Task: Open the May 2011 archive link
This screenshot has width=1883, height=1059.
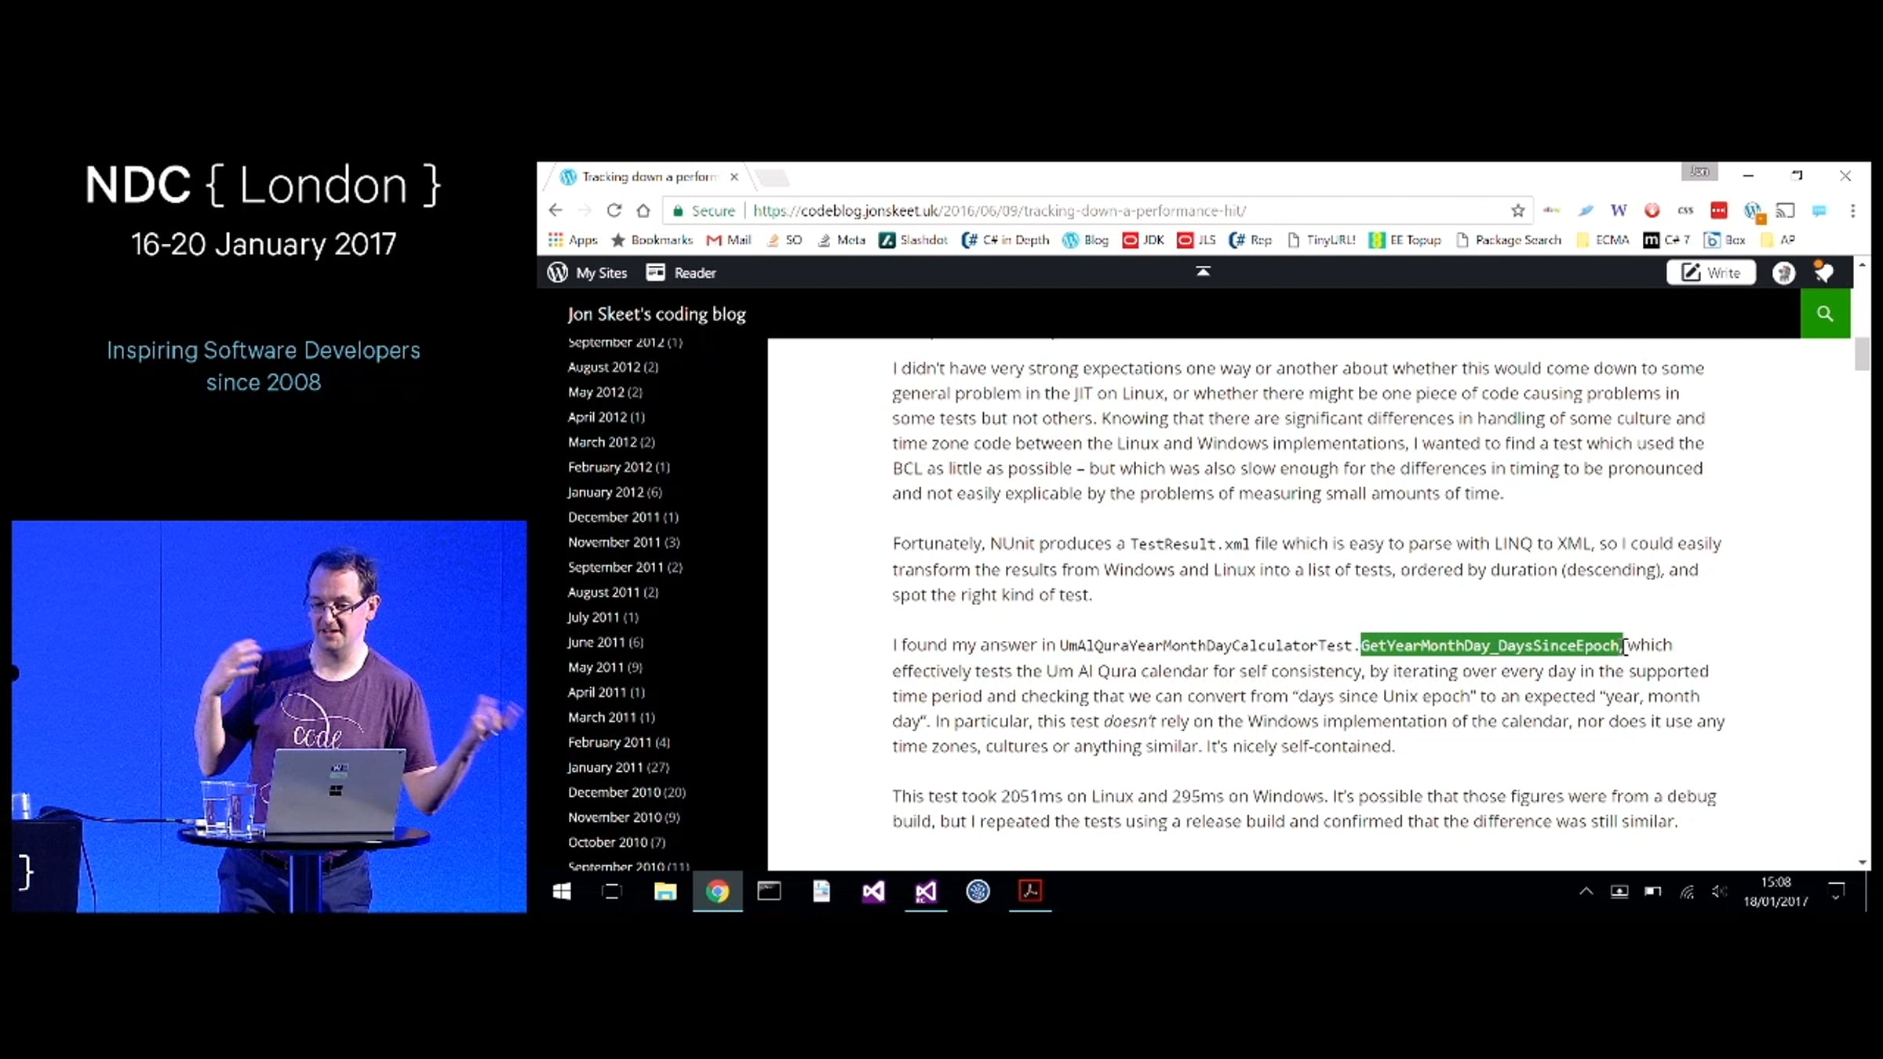Action: click(x=605, y=668)
